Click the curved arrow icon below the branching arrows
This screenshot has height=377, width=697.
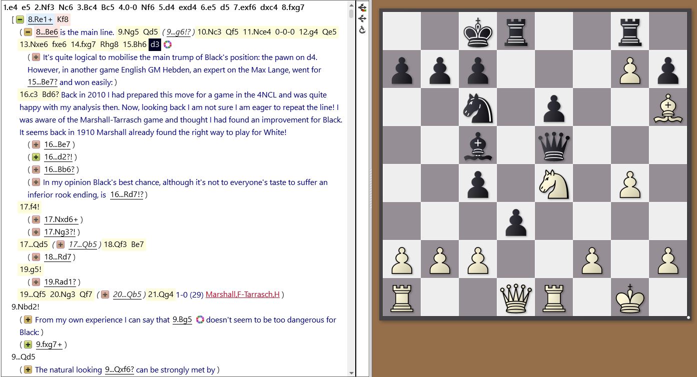click(x=362, y=29)
